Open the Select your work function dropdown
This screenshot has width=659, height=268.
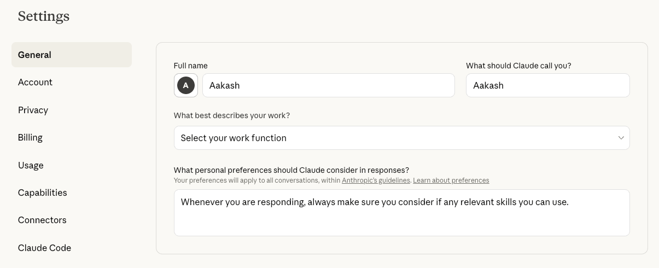401,138
